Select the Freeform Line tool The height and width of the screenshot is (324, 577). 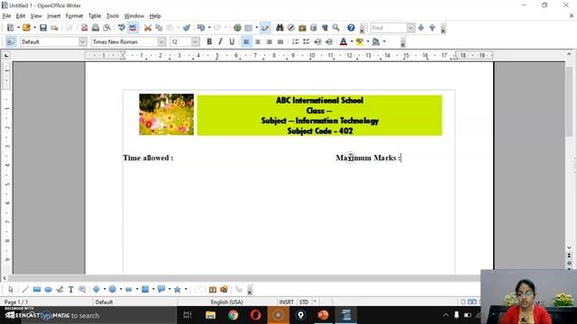tap(60, 289)
